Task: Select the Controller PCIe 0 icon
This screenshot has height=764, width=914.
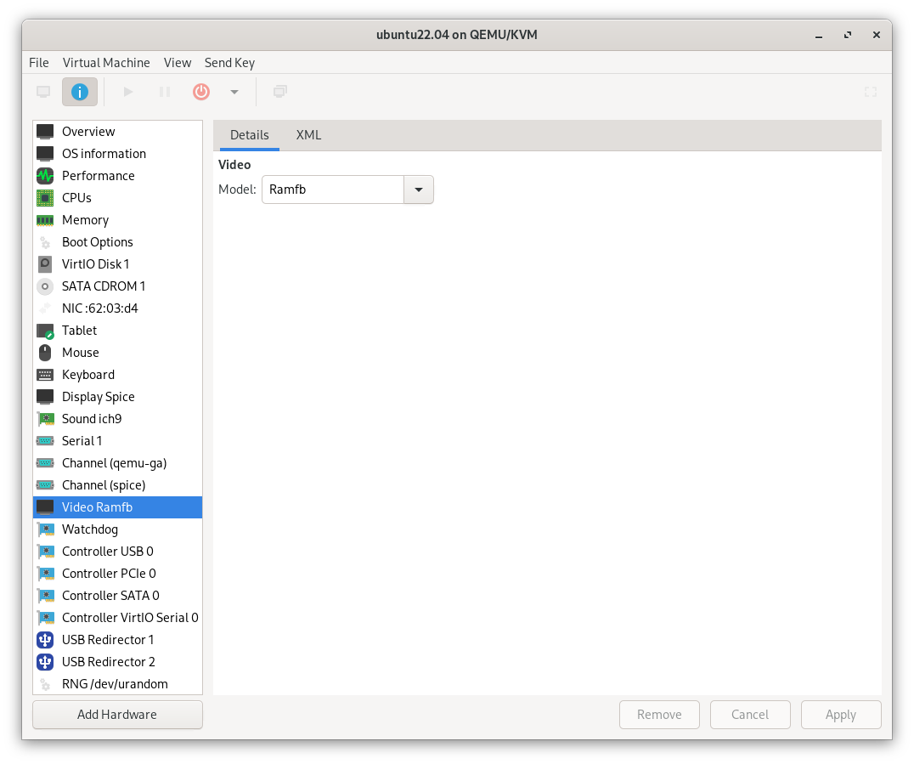Action: (45, 574)
